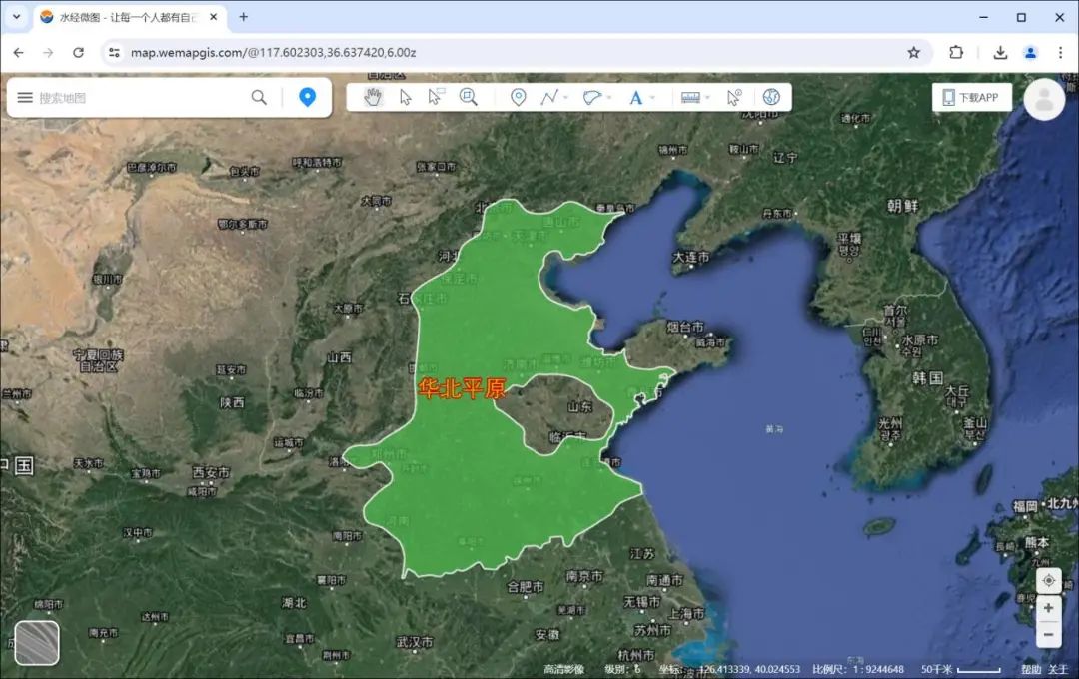Click the browser address bar URL

pyautogui.click(x=273, y=52)
